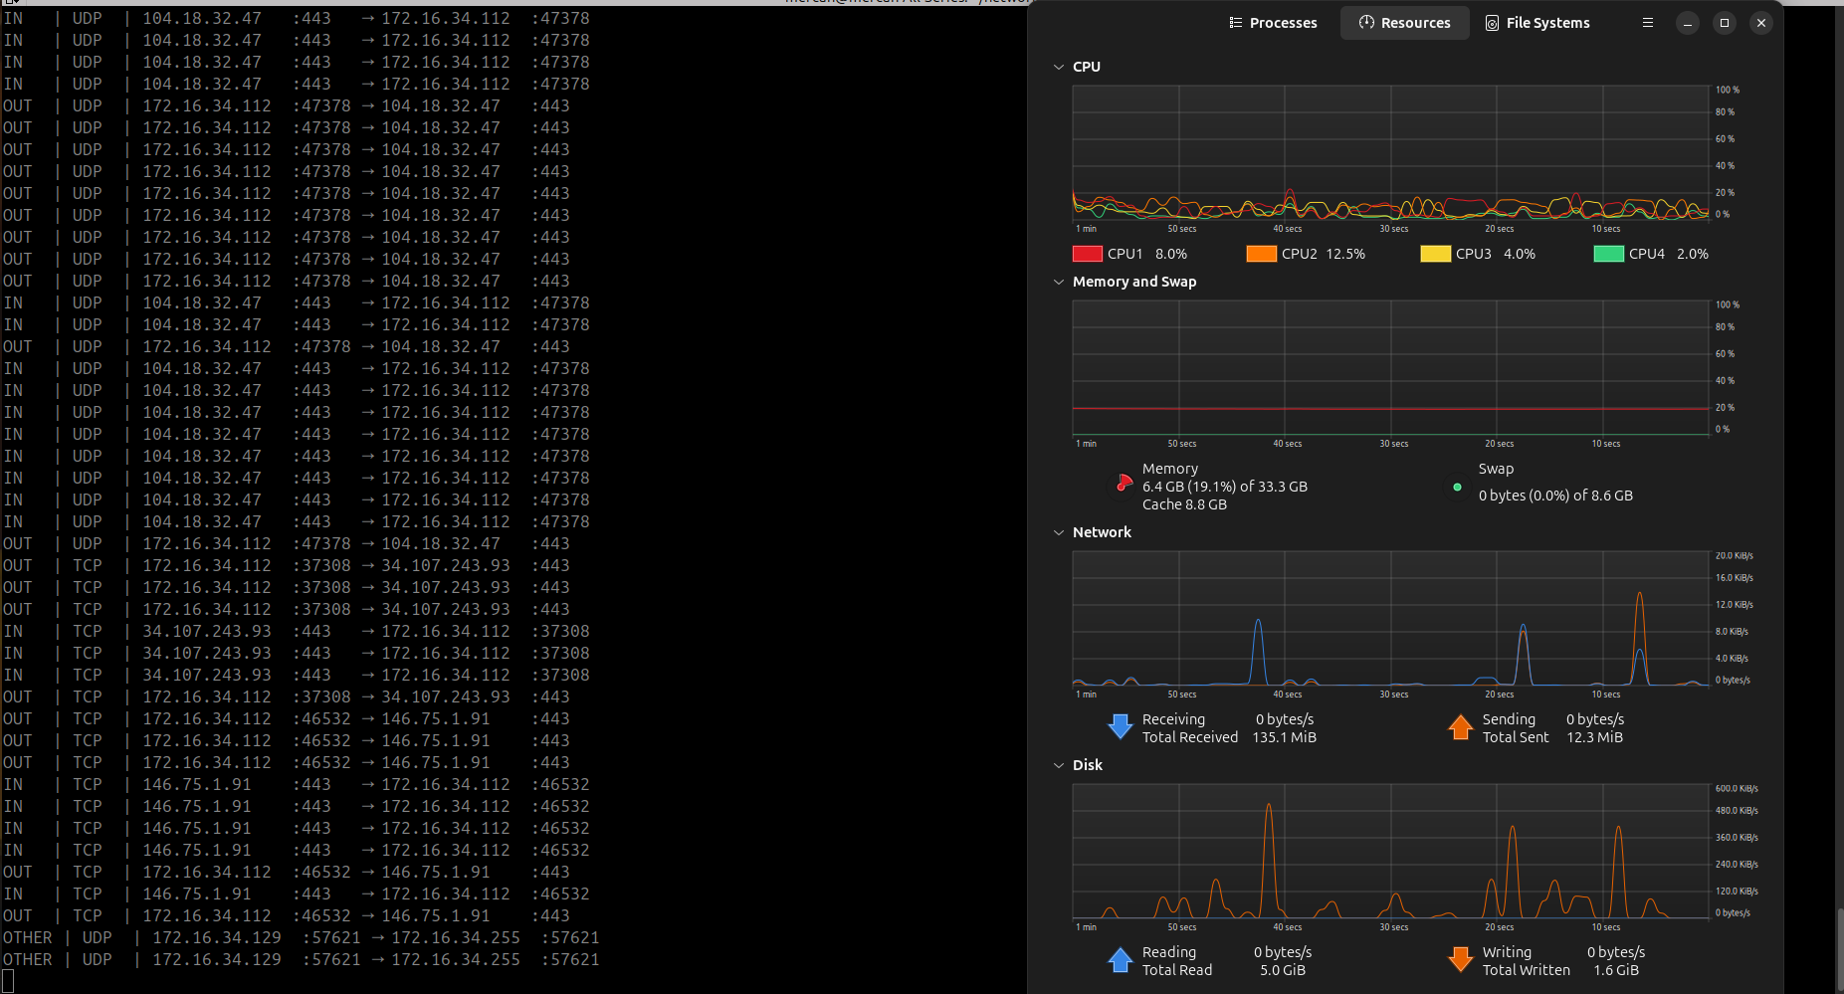Maximize the System Monitor window
Image resolution: width=1844 pixels, height=994 pixels.
click(x=1725, y=23)
